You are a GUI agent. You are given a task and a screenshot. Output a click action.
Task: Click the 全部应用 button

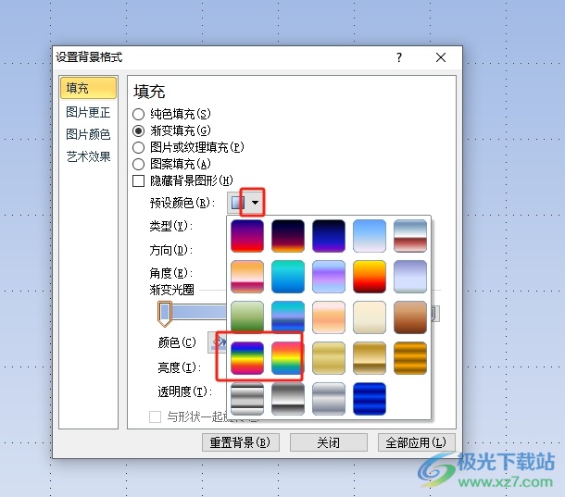(416, 442)
